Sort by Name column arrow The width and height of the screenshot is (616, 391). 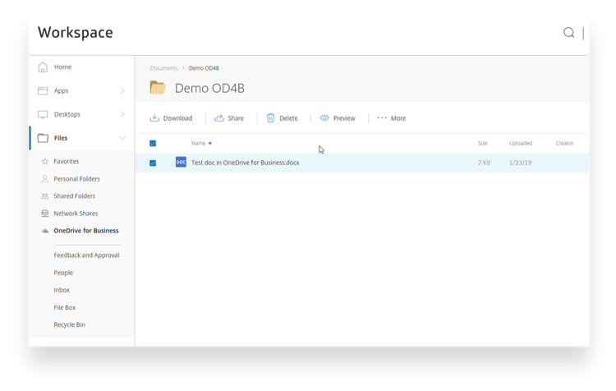point(210,143)
